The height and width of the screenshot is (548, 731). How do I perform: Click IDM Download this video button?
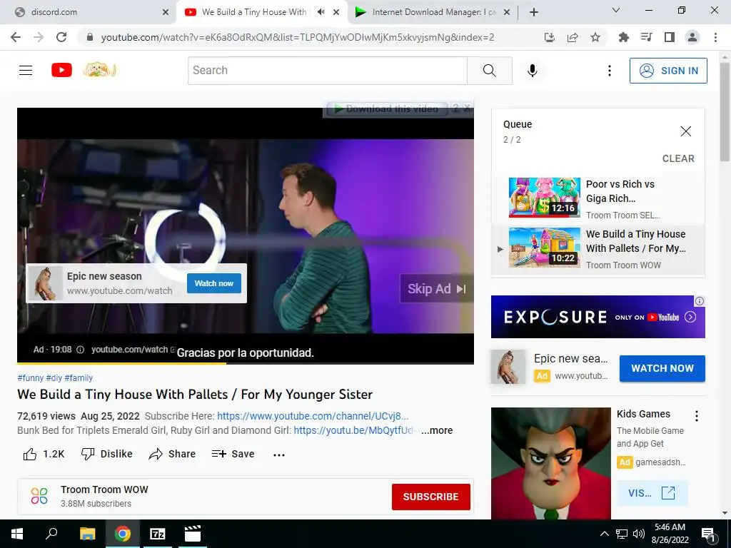point(387,109)
